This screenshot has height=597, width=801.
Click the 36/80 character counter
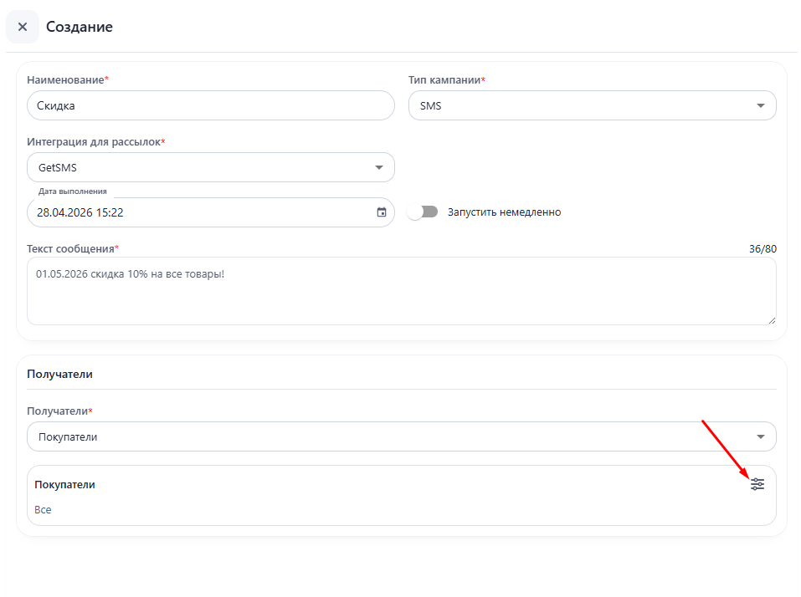click(762, 249)
